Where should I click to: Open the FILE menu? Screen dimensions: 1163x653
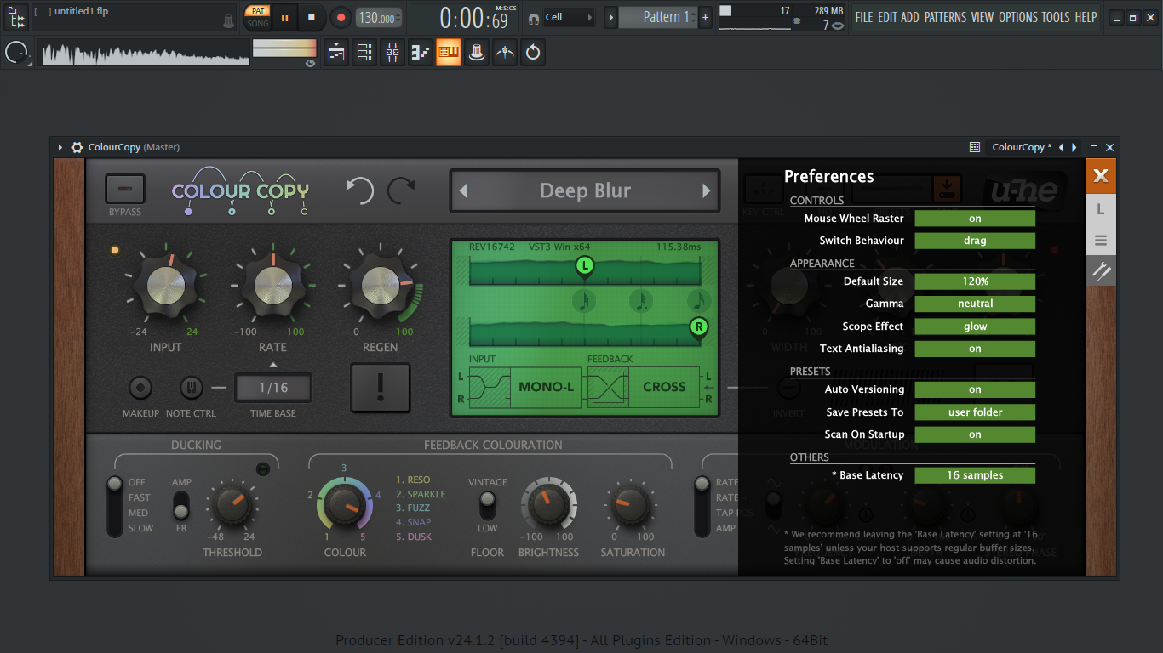tap(864, 17)
